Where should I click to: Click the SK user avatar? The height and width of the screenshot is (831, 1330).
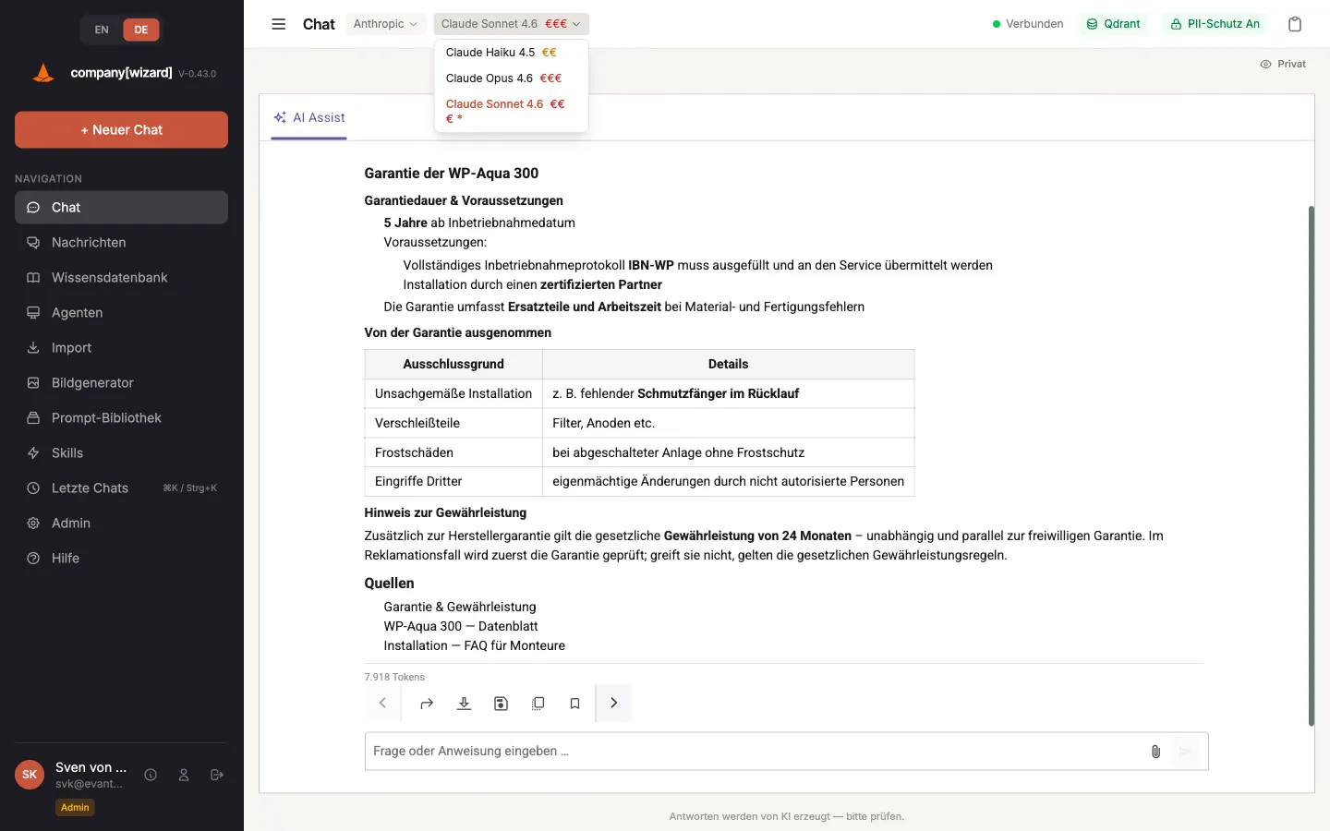30,775
